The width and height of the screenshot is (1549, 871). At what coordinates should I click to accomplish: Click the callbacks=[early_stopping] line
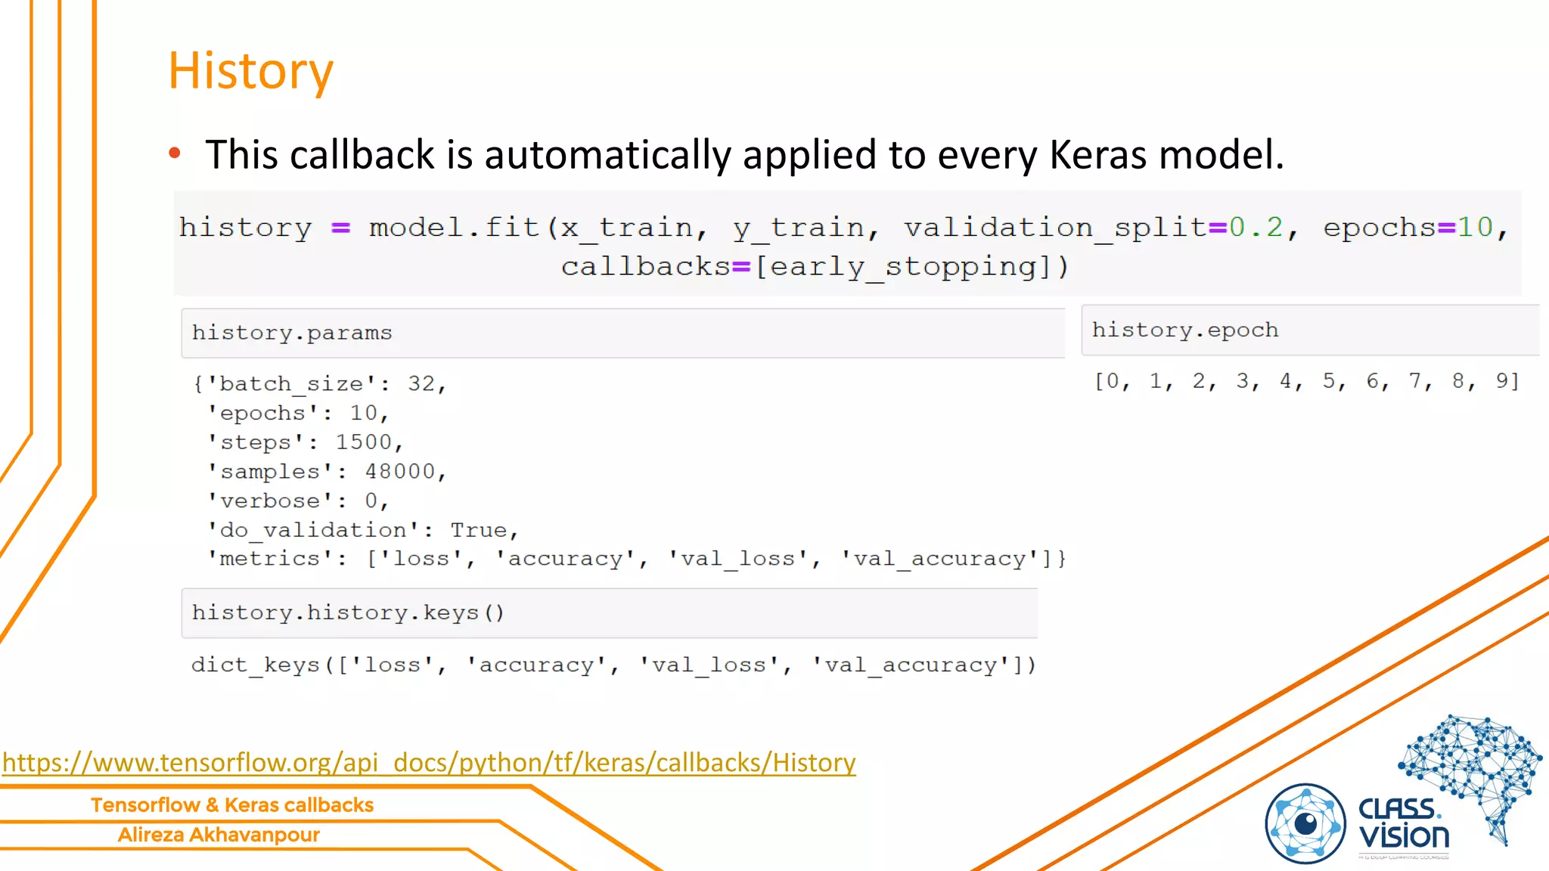815,267
